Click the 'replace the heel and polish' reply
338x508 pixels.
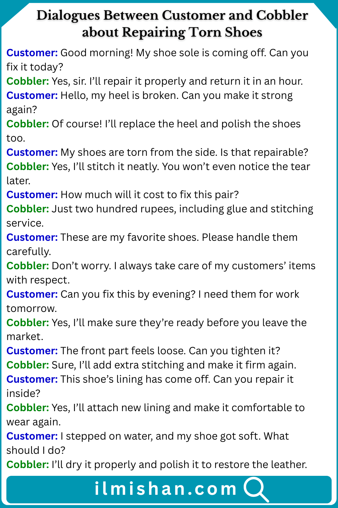pyautogui.click(x=176, y=124)
